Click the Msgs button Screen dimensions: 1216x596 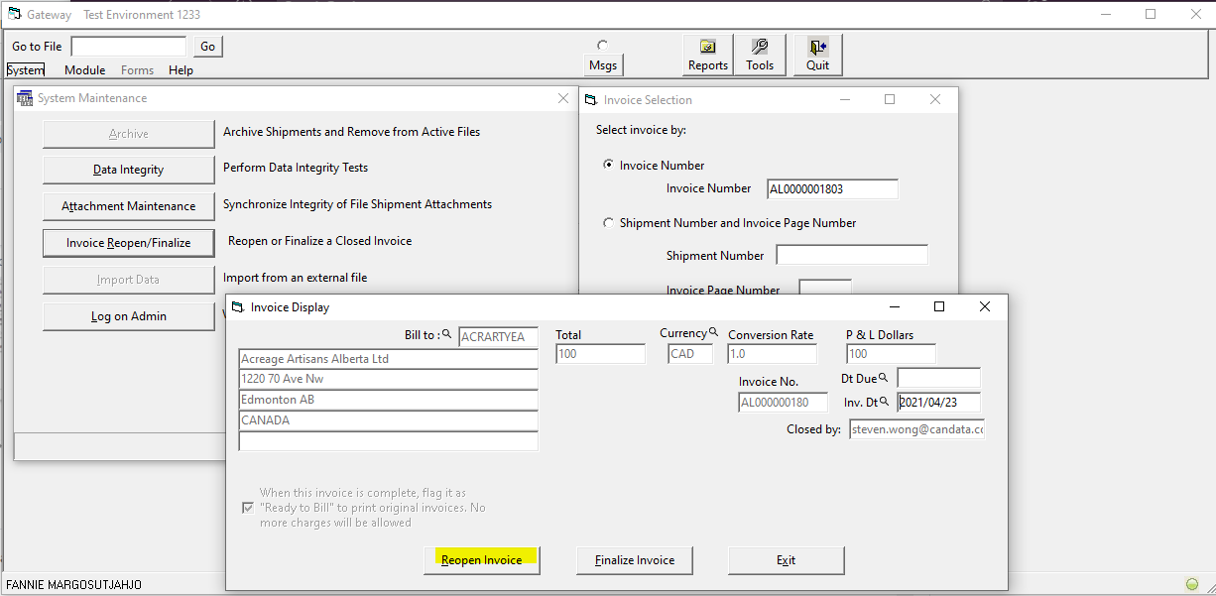tap(603, 65)
